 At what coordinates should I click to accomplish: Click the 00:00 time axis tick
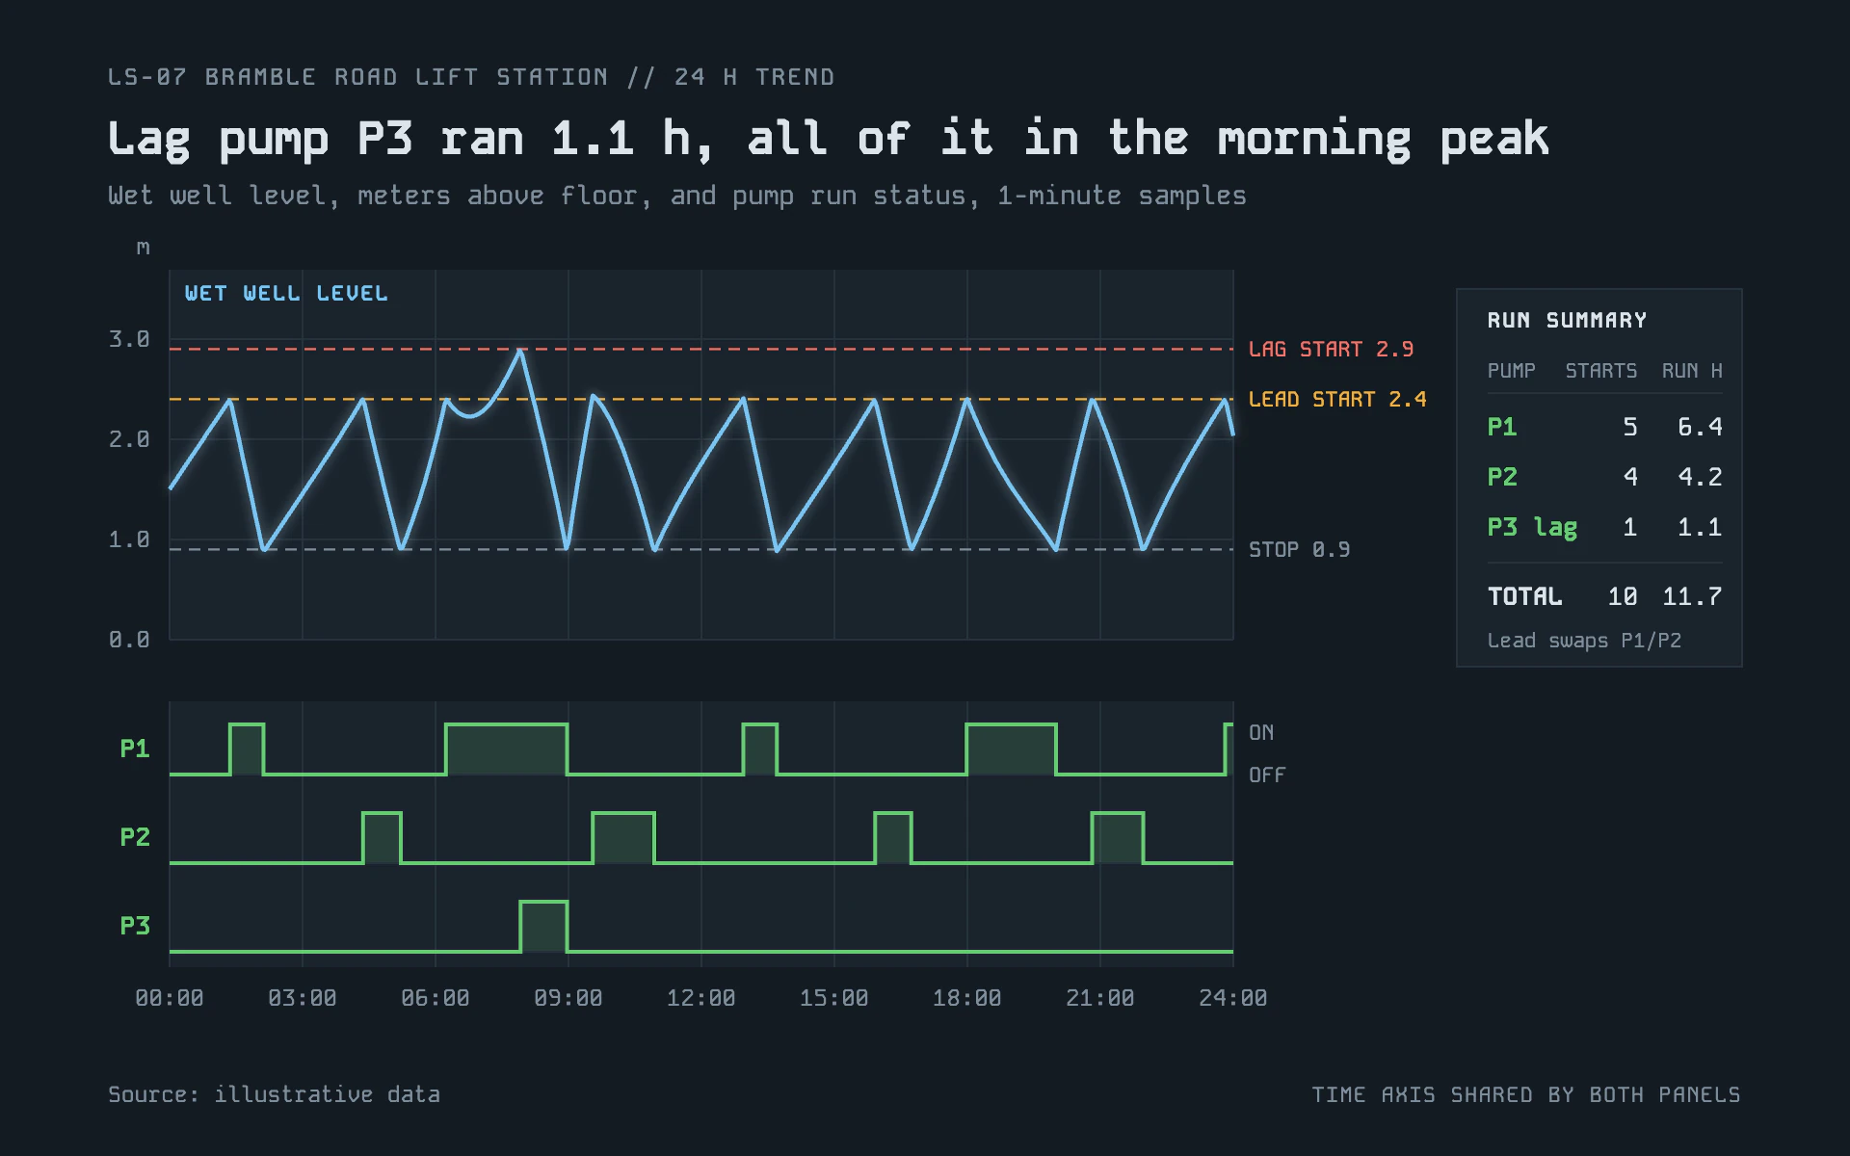170,998
